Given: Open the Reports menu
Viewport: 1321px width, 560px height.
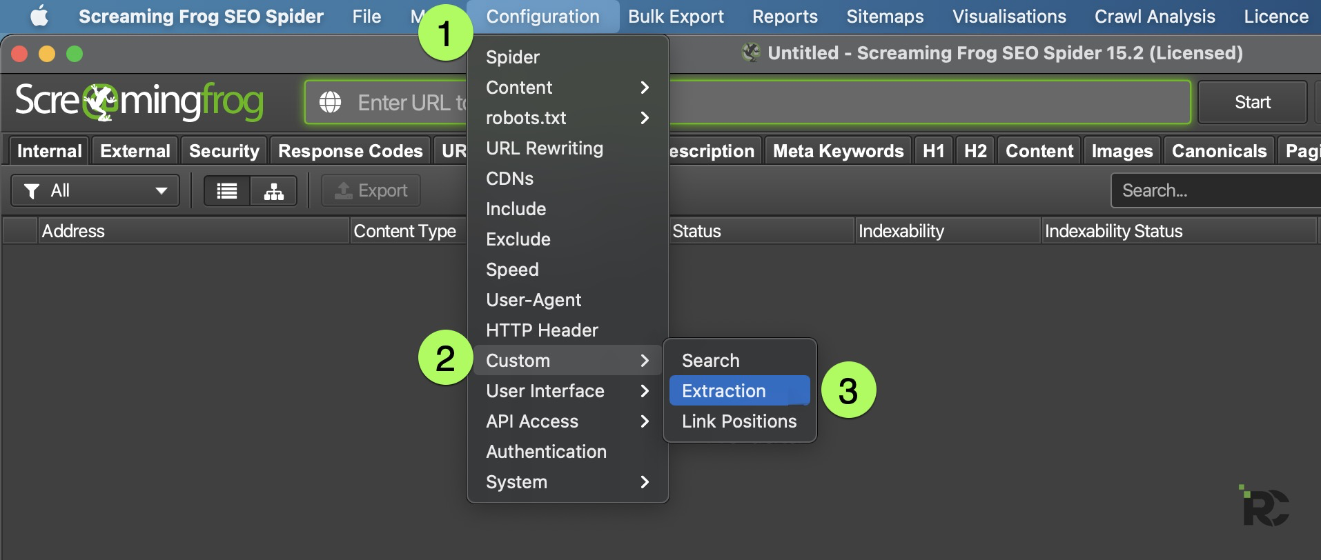Looking at the screenshot, I should coord(785,17).
